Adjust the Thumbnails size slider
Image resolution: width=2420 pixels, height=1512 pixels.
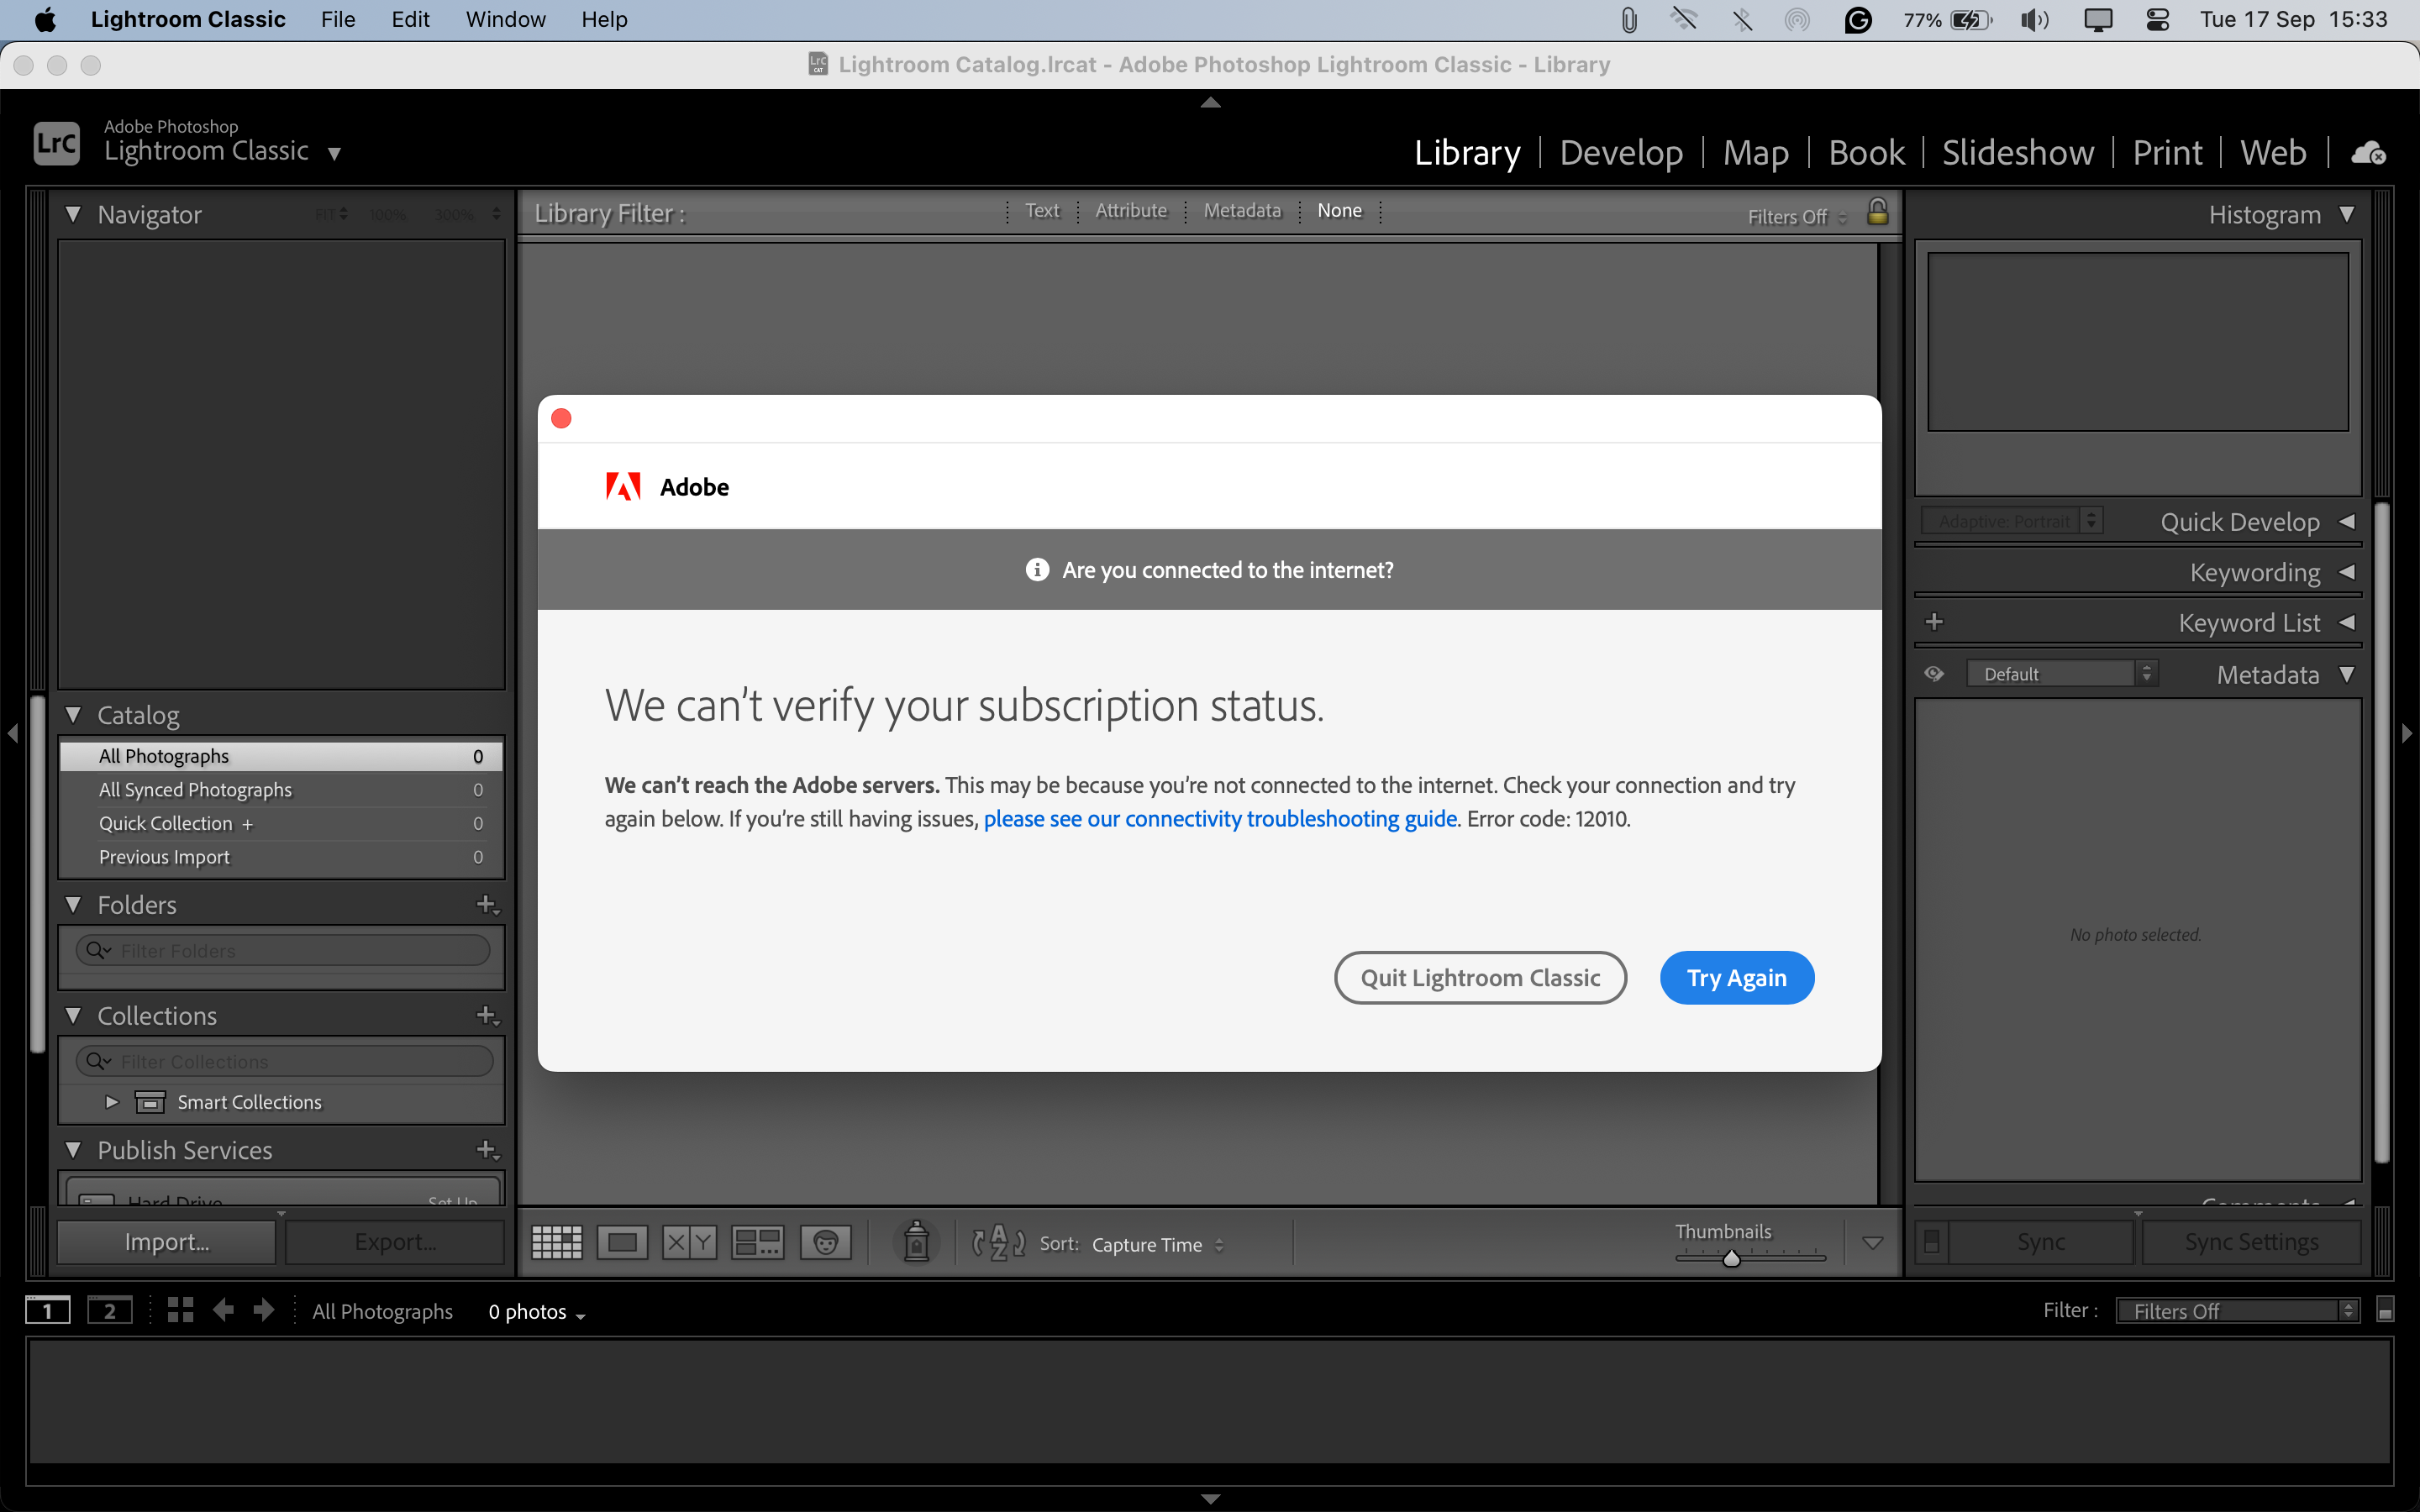(1732, 1258)
